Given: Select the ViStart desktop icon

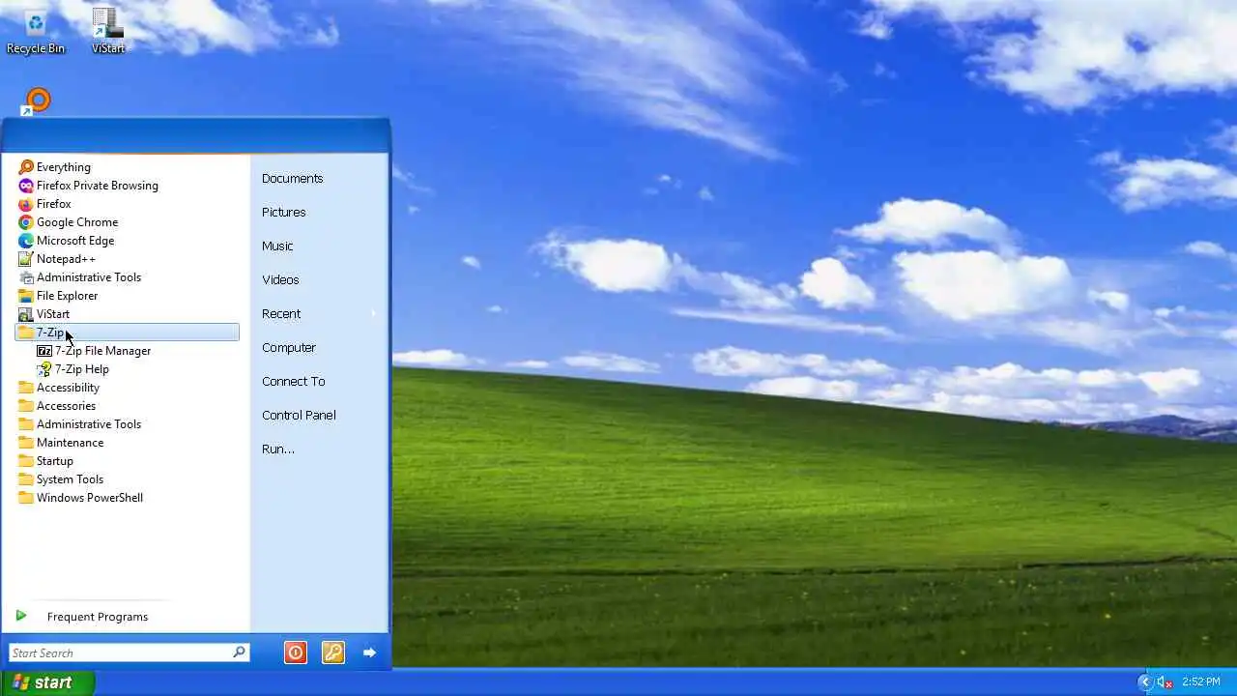Looking at the screenshot, I should tap(107, 31).
